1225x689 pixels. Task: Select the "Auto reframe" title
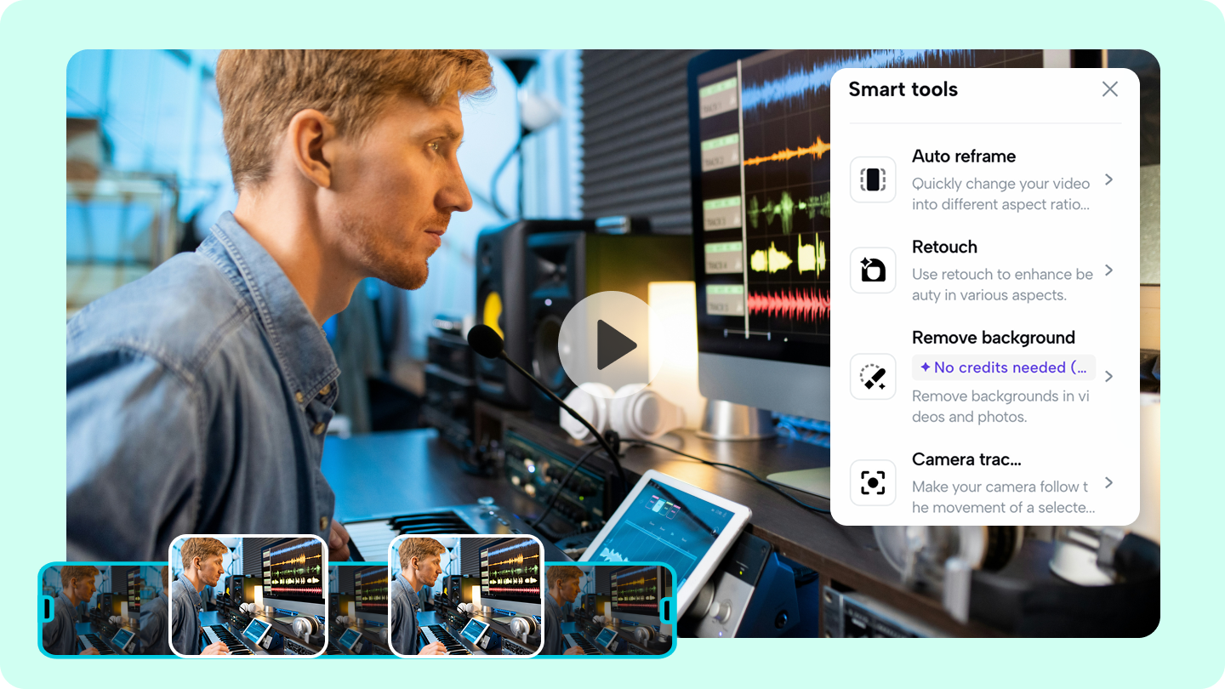[964, 157]
